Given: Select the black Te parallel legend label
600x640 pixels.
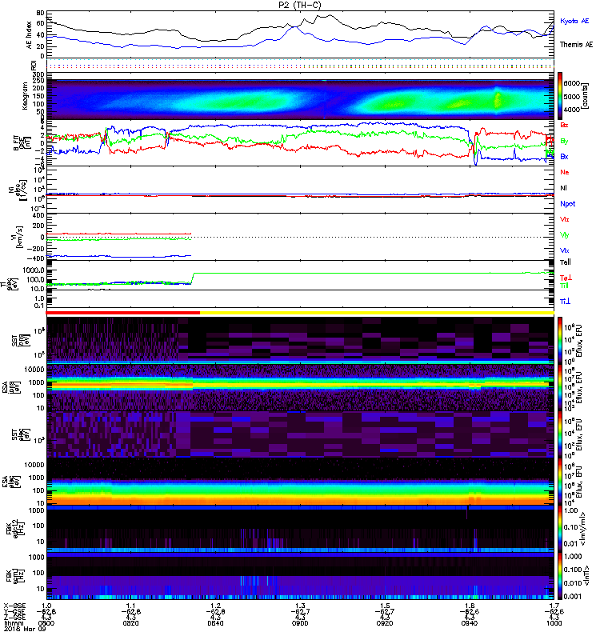Looking at the screenshot, I should coord(566,262).
